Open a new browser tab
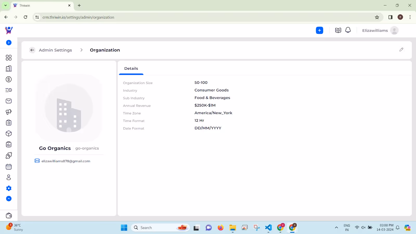 (79, 5)
